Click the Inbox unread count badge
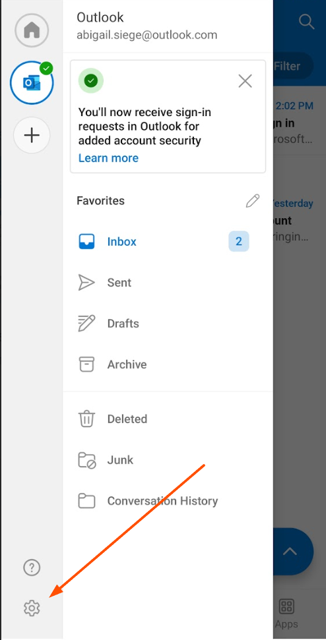The image size is (326, 640). 239,242
